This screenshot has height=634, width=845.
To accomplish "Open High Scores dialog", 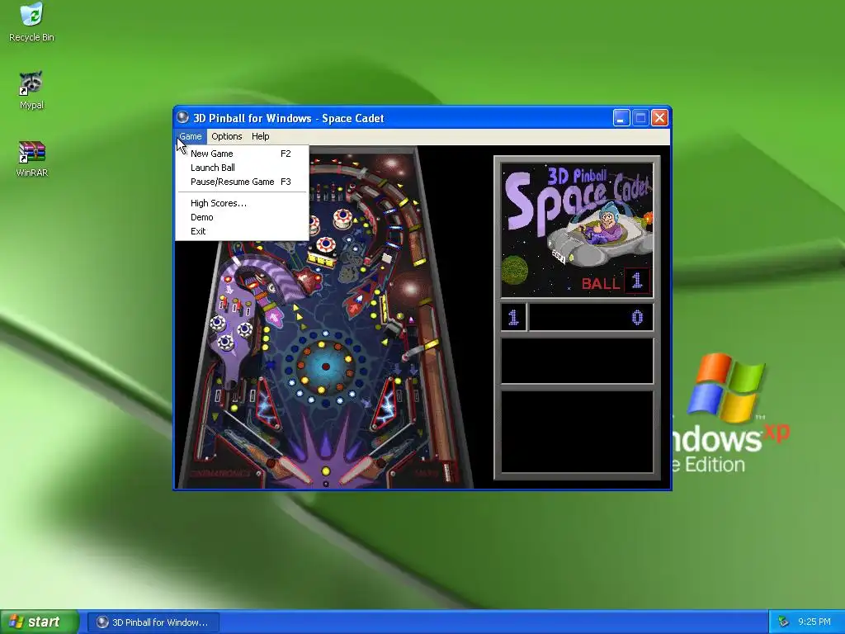I will 242,203.
